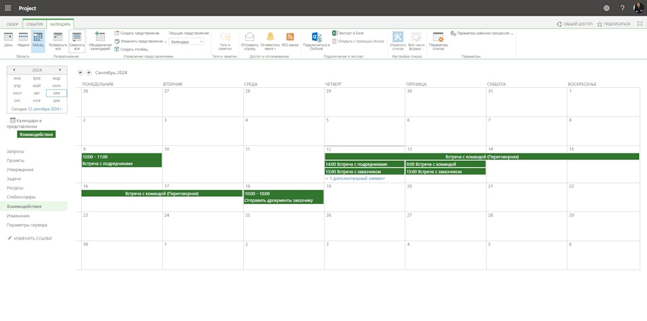Viewport: 647px width, 321px height.
Task: Select сен in the year picker
Action: pos(57,93)
